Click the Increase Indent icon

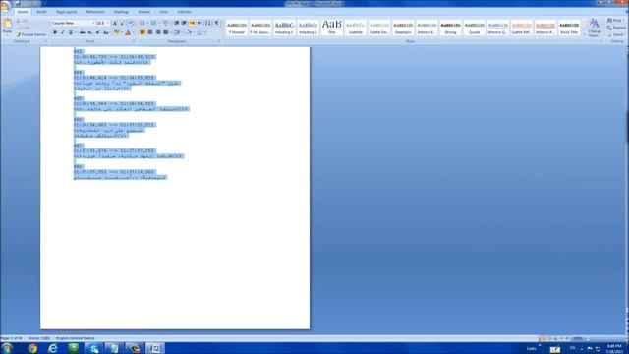click(184, 23)
